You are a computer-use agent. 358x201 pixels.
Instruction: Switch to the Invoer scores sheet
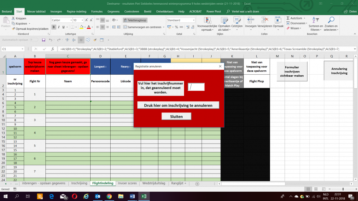point(127,183)
